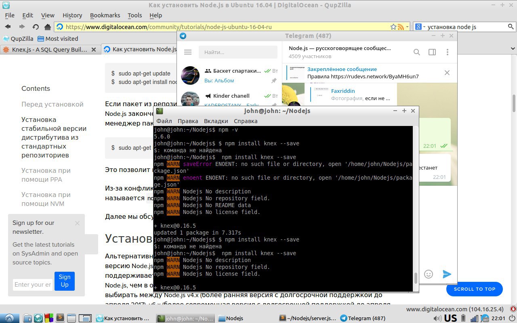Dismiss the newsletter sign-up popup
The height and width of the screenshot is (323, 517).
click(77, 223)
